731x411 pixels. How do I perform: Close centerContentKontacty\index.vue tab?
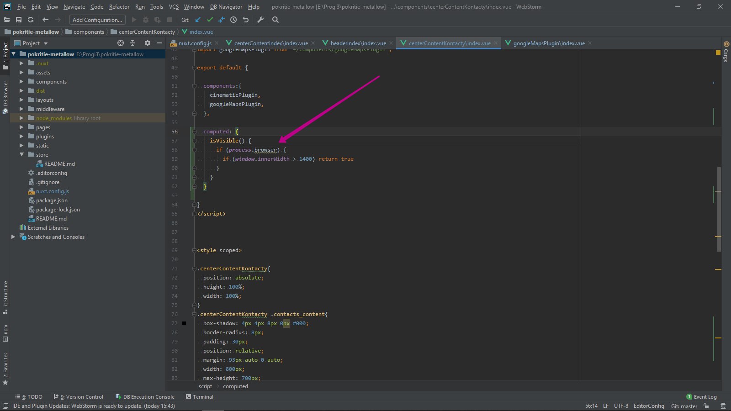point(496,43)
